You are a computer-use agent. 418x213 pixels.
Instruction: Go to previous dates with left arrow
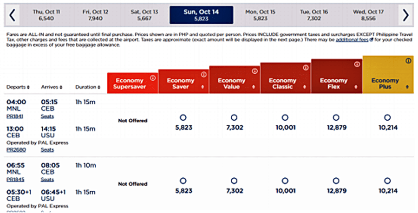pyautogui.click(x=12, y=15)
